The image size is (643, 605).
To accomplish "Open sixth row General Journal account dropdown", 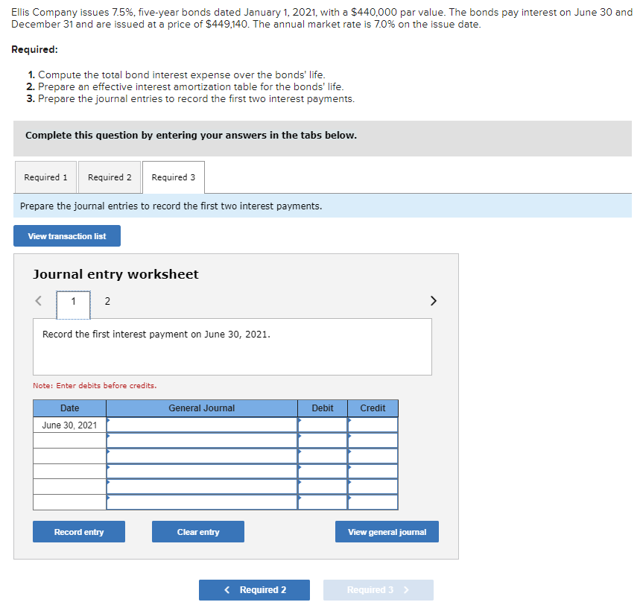I will (x=202, y=502).
